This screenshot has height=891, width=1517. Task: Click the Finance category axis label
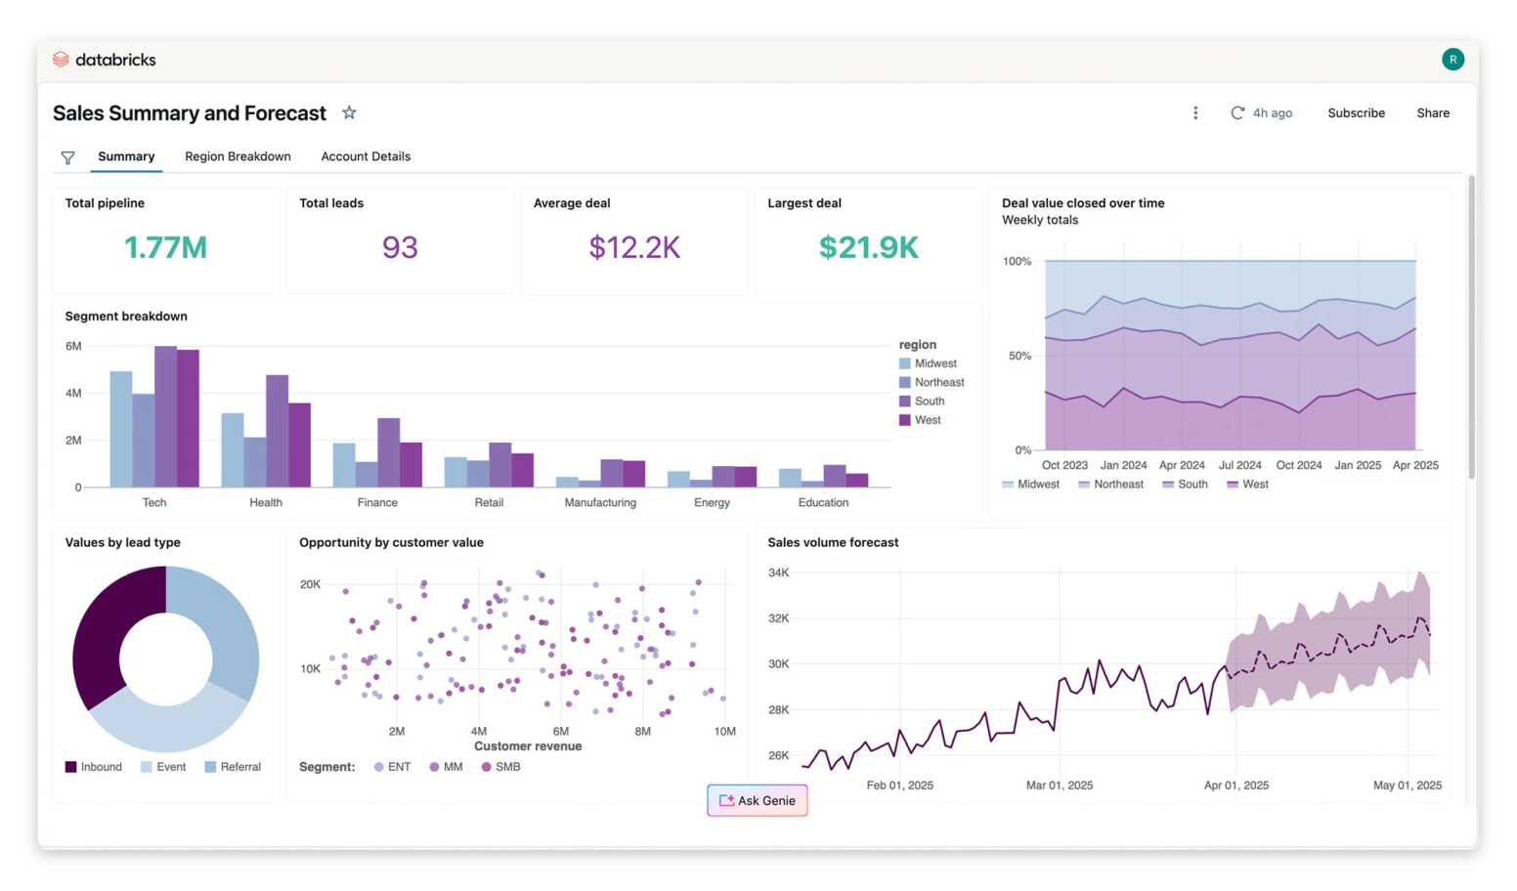(377, 502)
